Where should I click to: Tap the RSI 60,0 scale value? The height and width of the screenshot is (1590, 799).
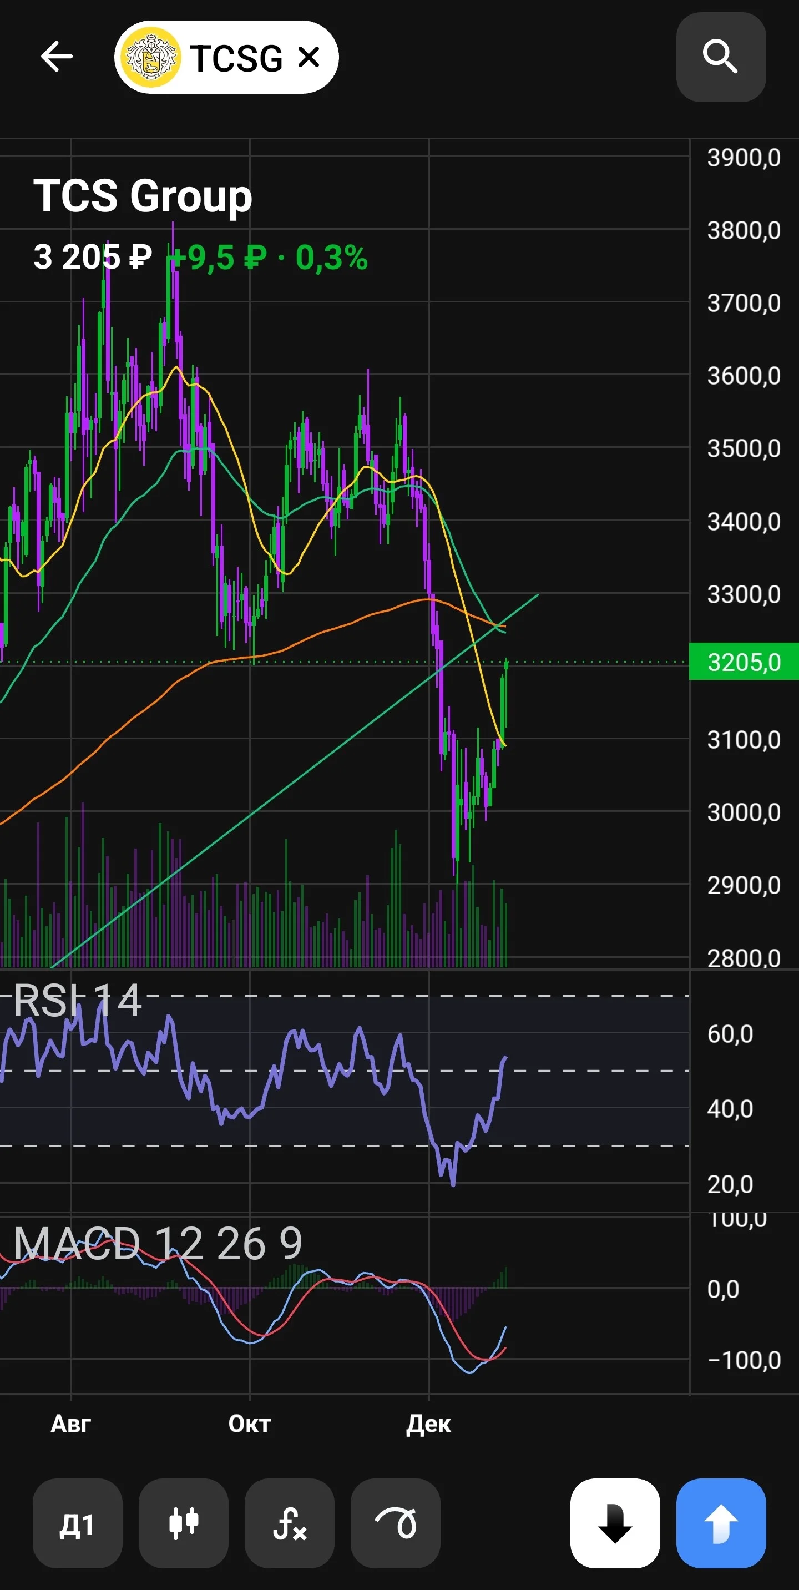pyautogui.click(x=731, y=1034)
